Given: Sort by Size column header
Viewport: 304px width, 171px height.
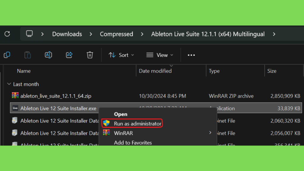Looking at the screenshot, I should pyautogui.click(x=272, y=71).
